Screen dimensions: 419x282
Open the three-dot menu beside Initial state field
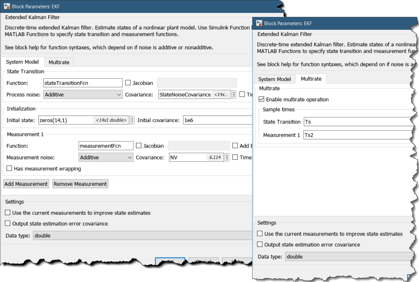tap(132, 120)
